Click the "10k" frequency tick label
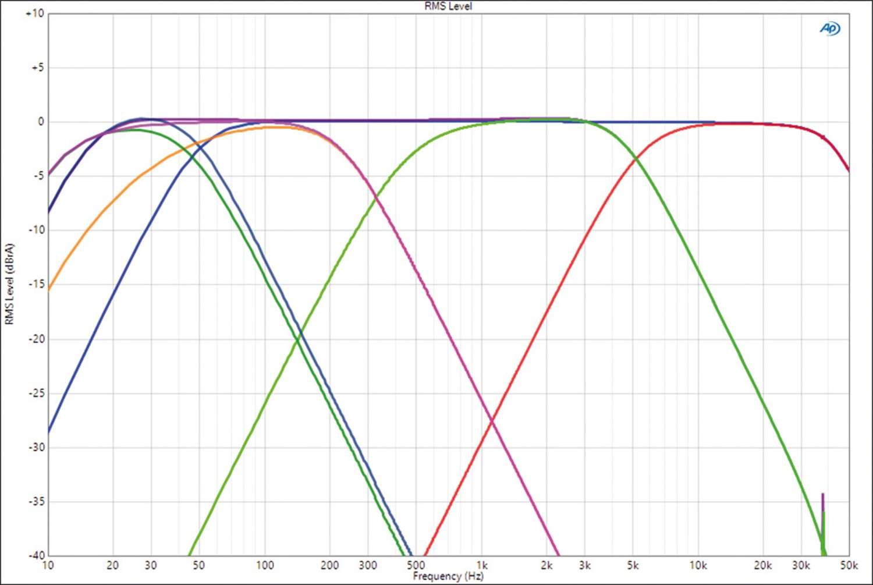 click(x=698, y=565)
